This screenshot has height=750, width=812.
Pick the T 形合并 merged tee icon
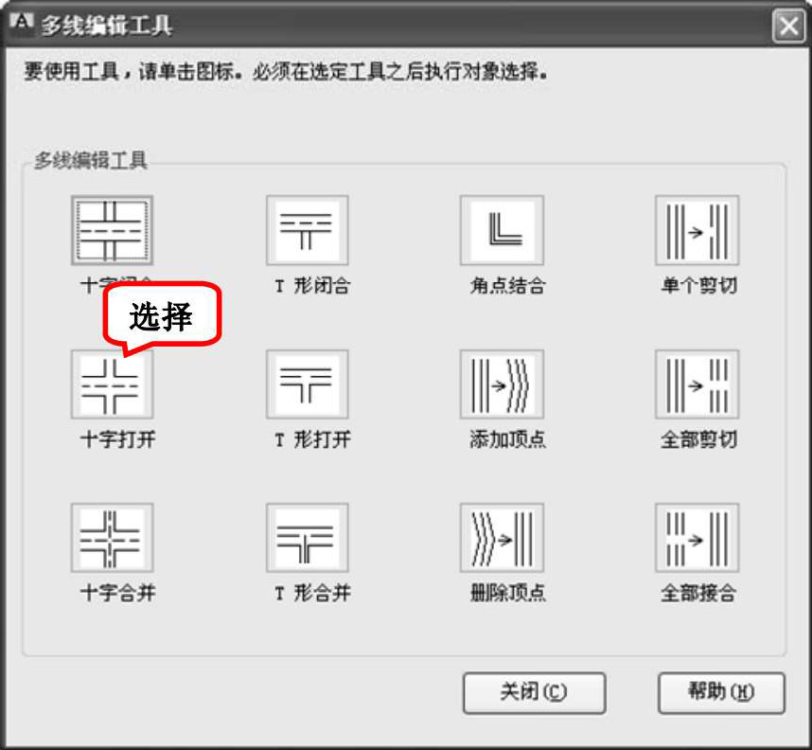[x=307, y=538]
